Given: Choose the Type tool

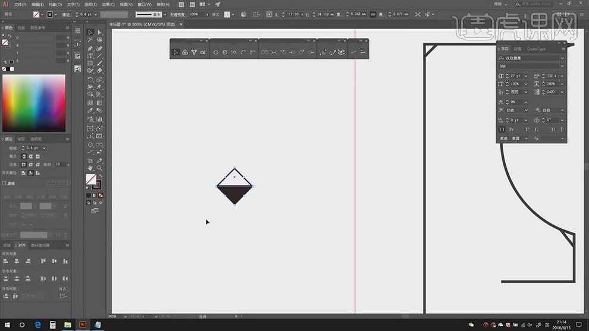Looking at the screenshot, I should 90,56.
